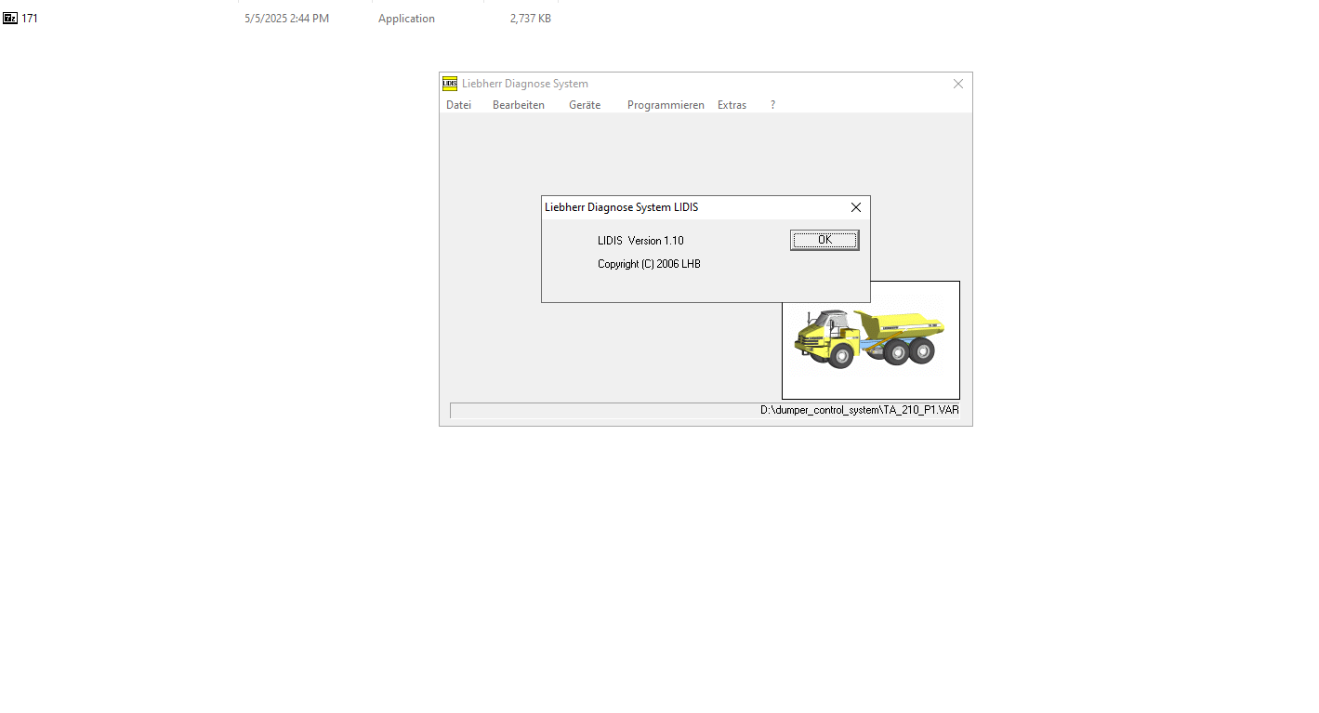Viewport: 1319px width, 713px height.
Task: Open the Bearbeiten menu
Action: [519, 105]
